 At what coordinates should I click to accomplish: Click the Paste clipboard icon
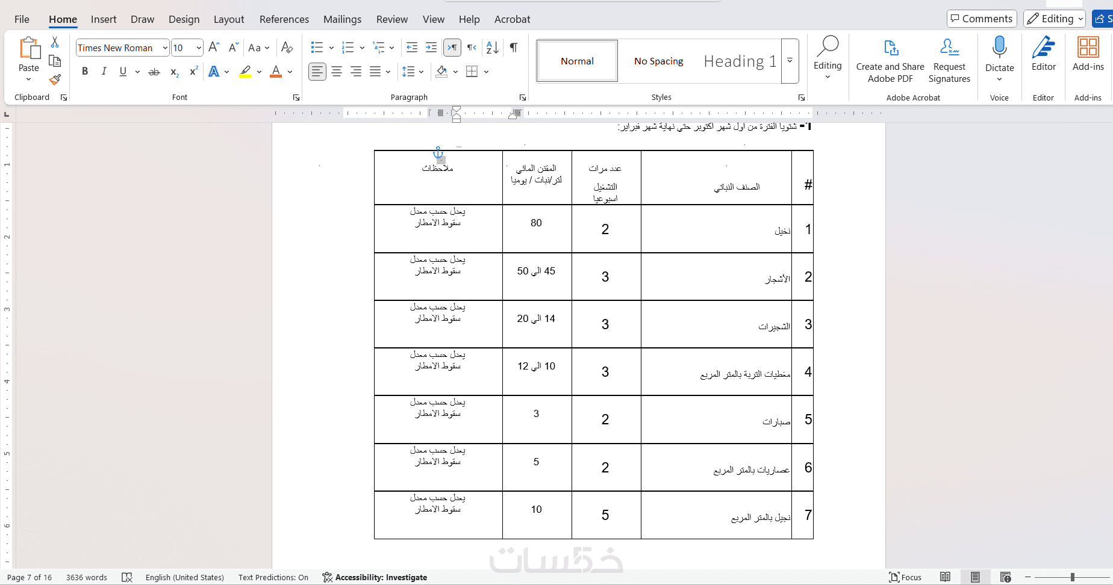[x=29, y=48]
